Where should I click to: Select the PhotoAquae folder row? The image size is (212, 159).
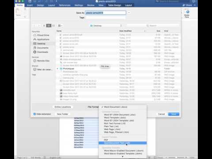(x=118, y=68)
